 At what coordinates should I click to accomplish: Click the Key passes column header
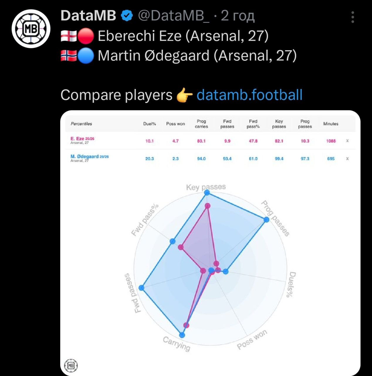pyautogui.click(x=279, y=124)
